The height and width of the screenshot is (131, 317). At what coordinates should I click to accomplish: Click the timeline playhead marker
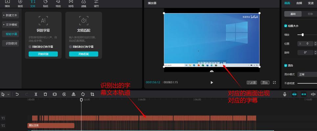[x=81, y=100]
